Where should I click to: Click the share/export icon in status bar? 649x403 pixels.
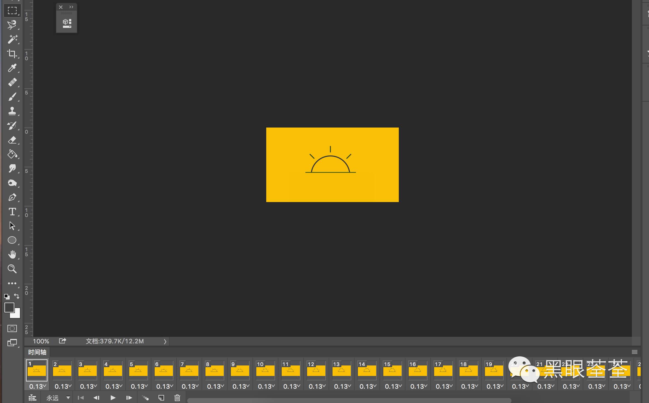[x=63, y=341]
